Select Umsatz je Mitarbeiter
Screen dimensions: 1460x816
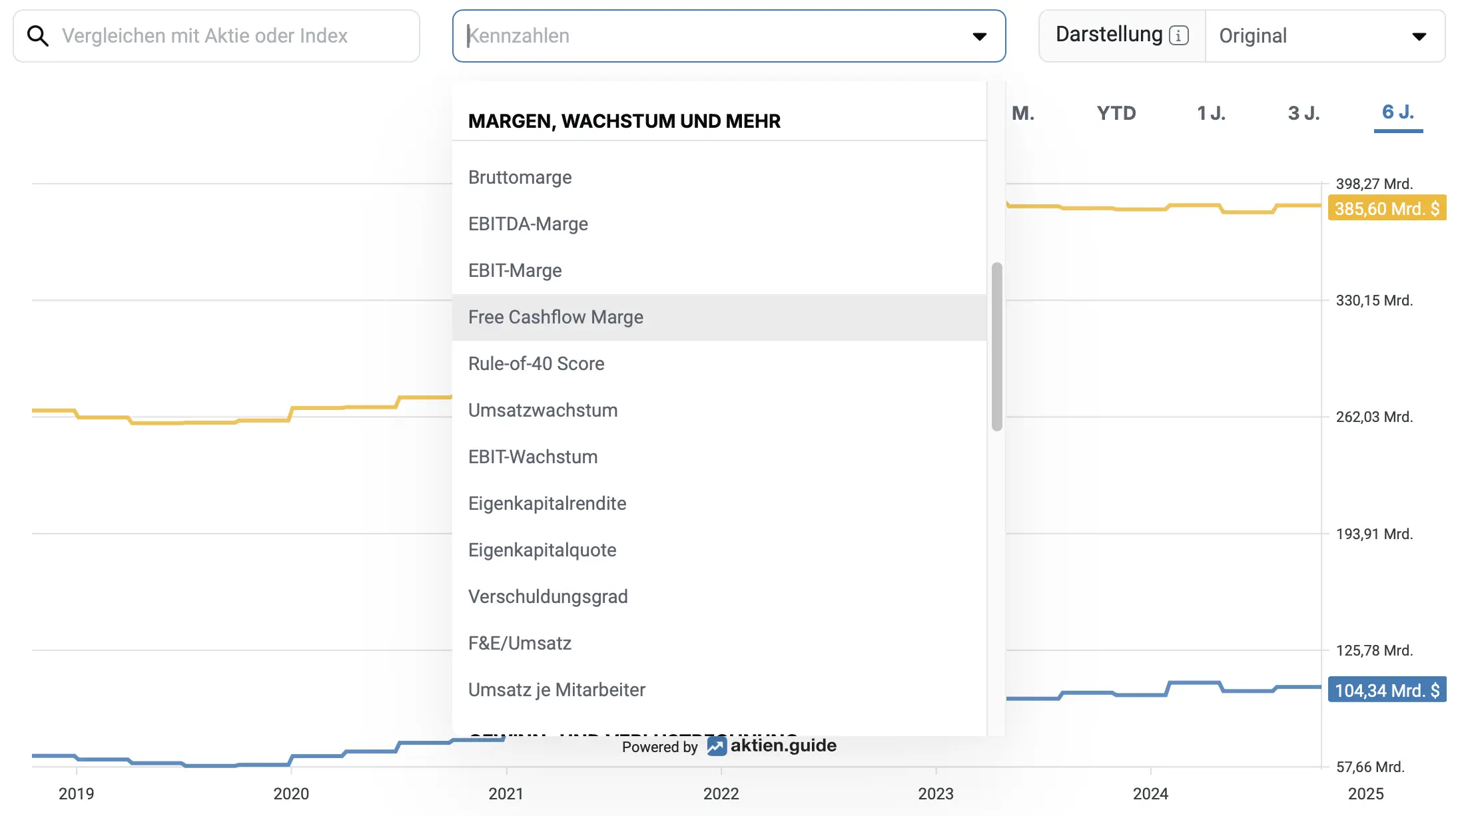(719, 690)
